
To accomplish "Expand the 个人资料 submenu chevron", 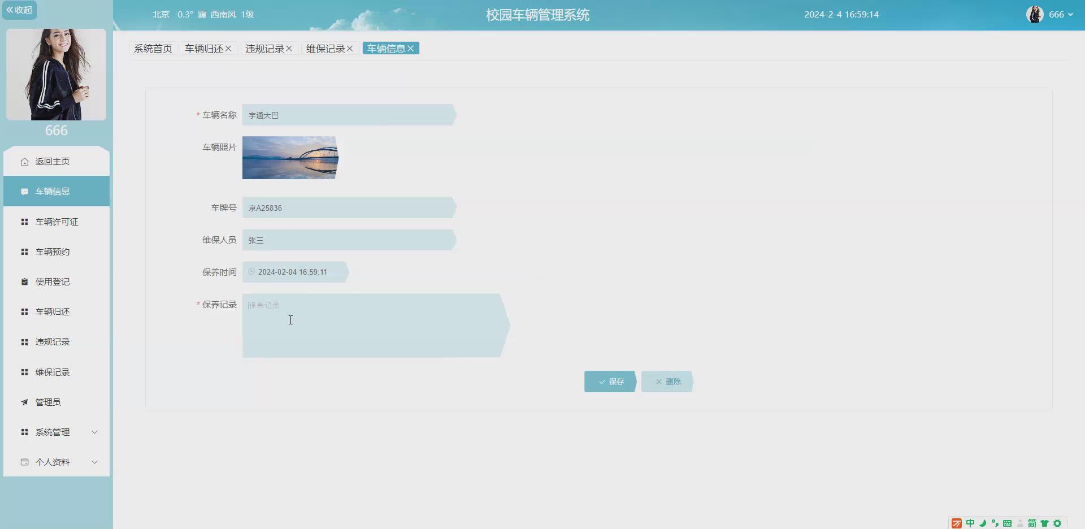I will coord(94,462).
